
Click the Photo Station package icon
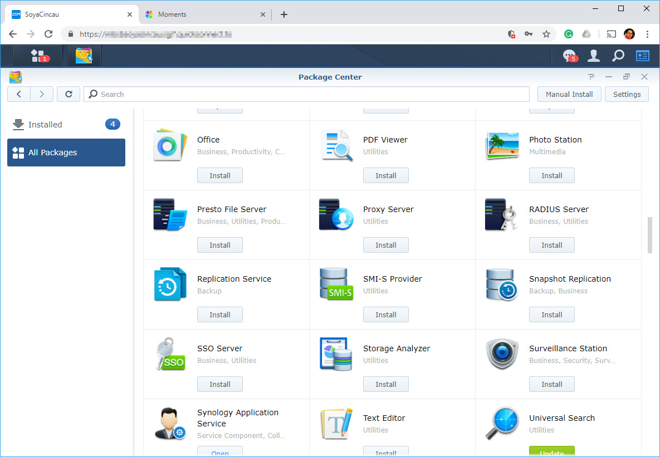click(x=502, y=146)
